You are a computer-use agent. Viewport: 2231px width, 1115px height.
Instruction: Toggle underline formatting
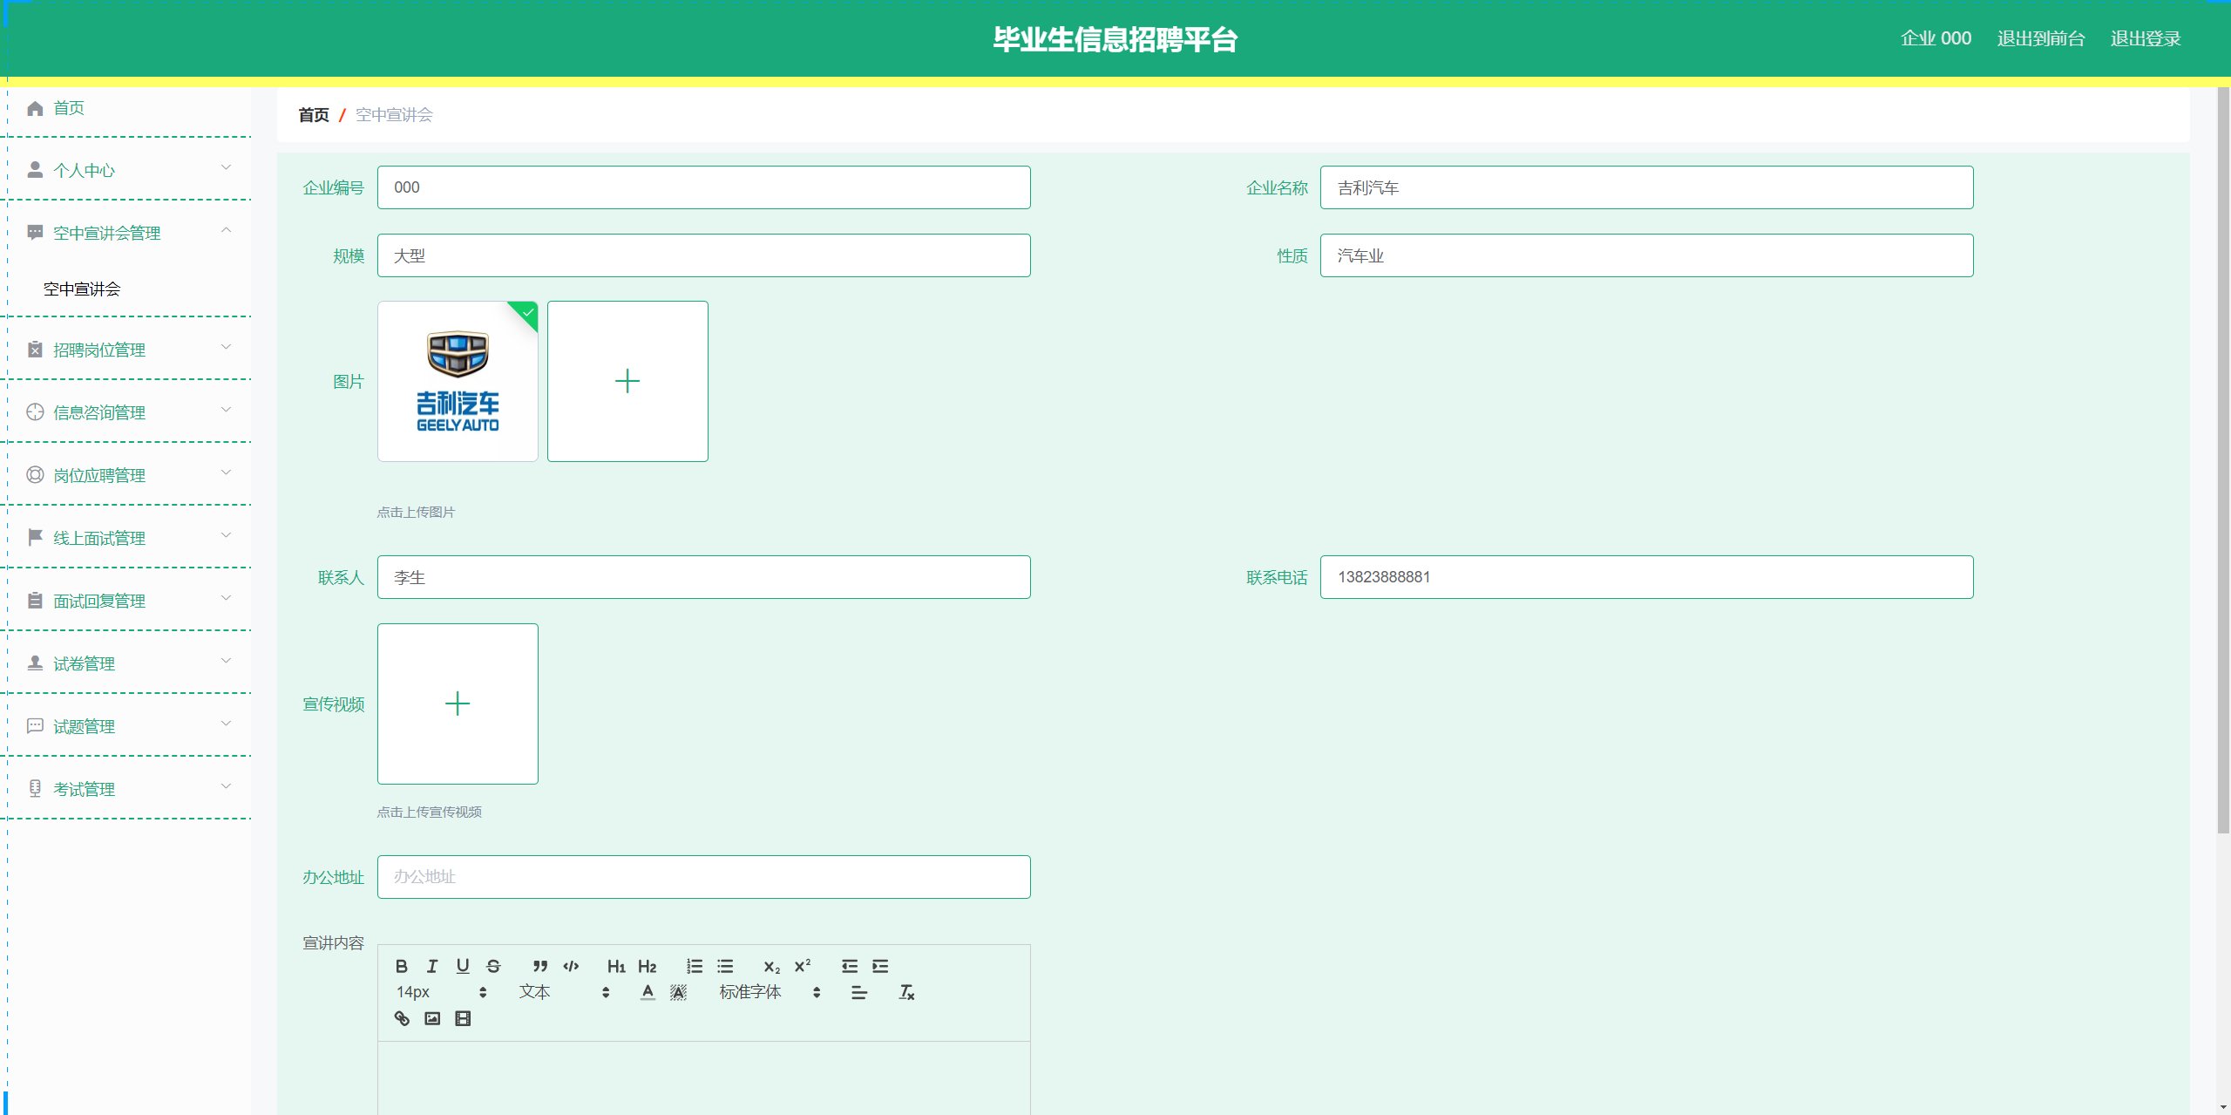coord(463,966)
